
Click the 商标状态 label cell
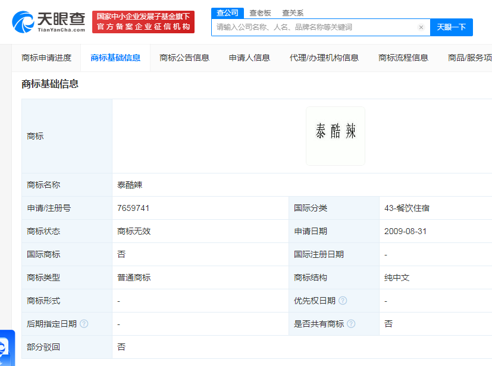click(x=67, y=231)
